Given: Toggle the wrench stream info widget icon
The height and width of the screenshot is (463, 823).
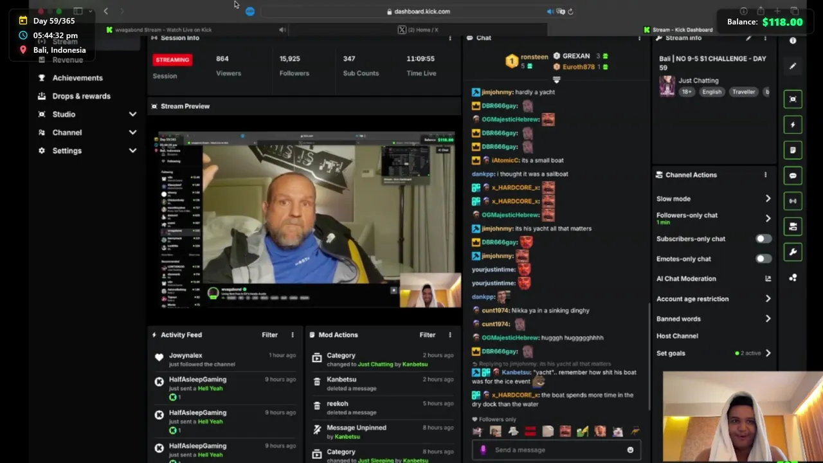Looking at the screenshot, I should click(x=793, y=252).
